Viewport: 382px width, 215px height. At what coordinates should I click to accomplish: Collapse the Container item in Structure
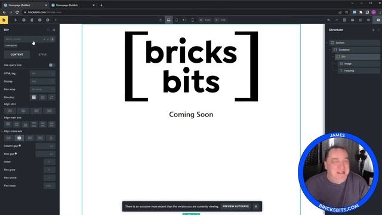coord(330,50)
